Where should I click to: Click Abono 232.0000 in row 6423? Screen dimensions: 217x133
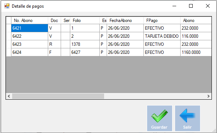tap(196, 44)
